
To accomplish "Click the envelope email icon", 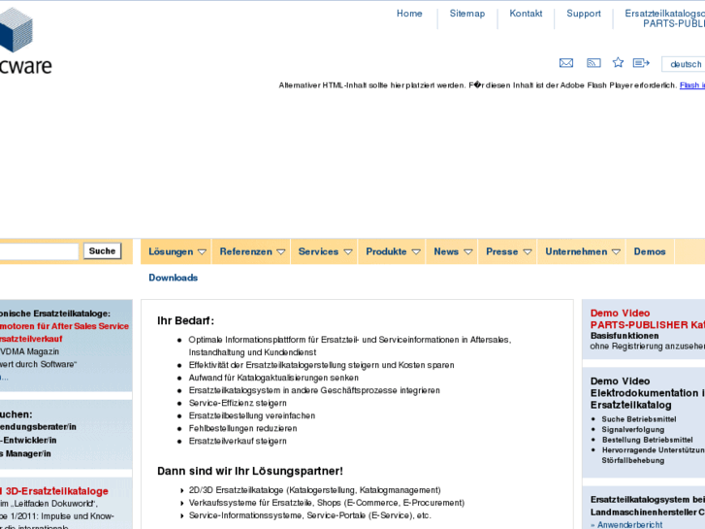I will click(566, 63).
